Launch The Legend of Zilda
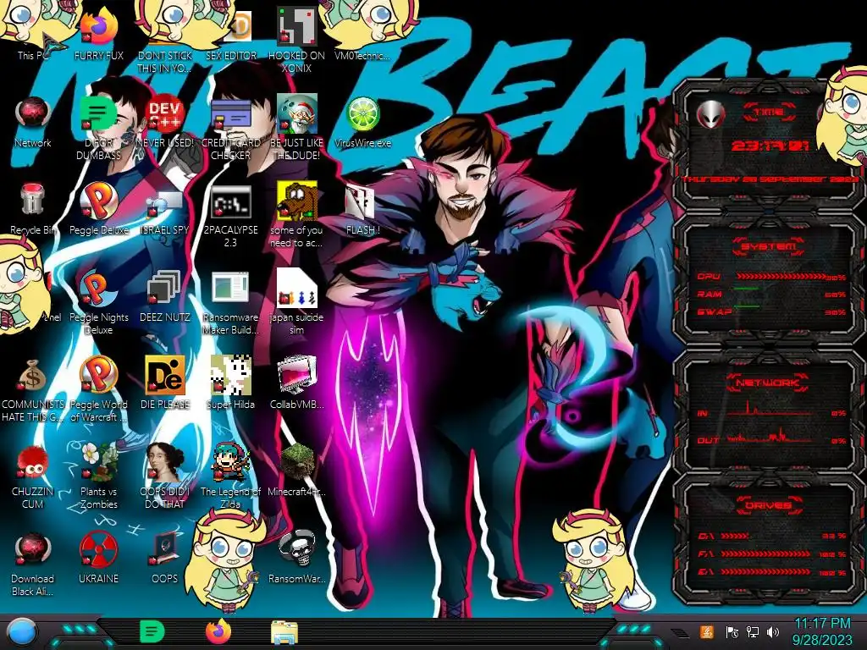 [x=230, y=476]
